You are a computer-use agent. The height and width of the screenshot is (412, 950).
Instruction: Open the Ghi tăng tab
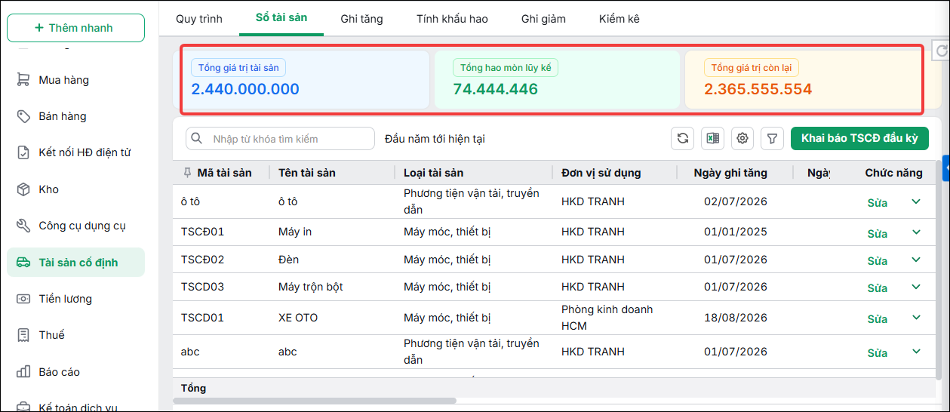coord(361,18)
